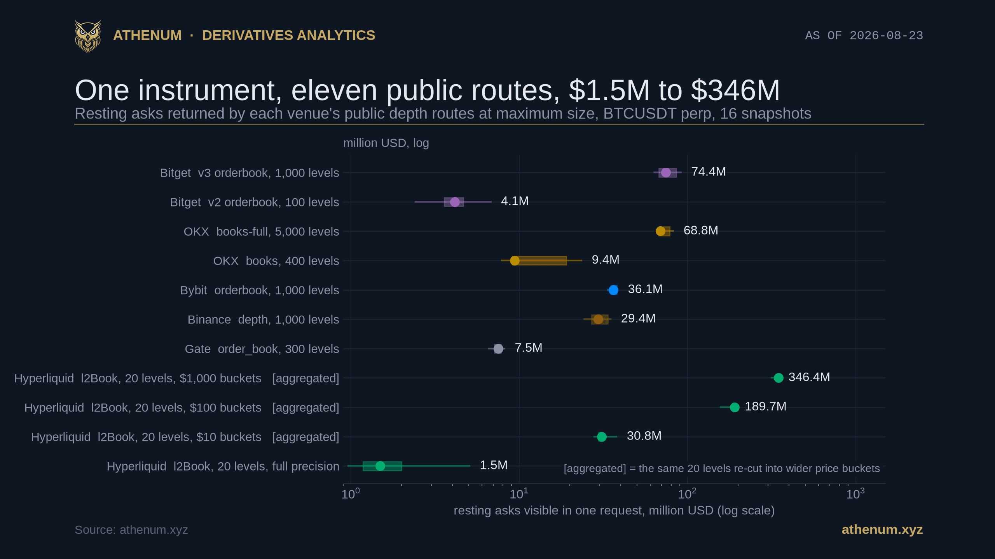
Task: Click the chart title about eleven public routes
Action: (427, 90)
